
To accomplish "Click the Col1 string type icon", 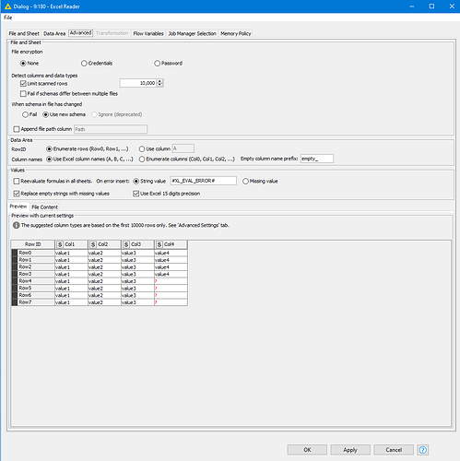I will coord(60,244).
